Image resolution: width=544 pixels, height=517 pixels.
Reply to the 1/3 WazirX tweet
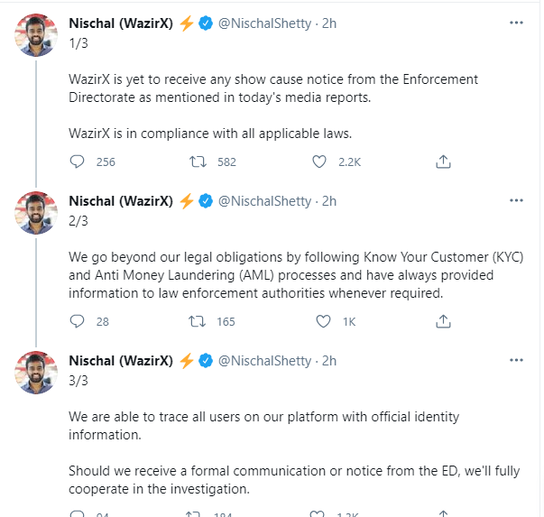[x=78, y=162]
